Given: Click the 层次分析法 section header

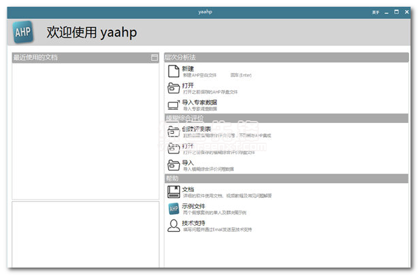Looking at the screenshot, I should point(286,57).
